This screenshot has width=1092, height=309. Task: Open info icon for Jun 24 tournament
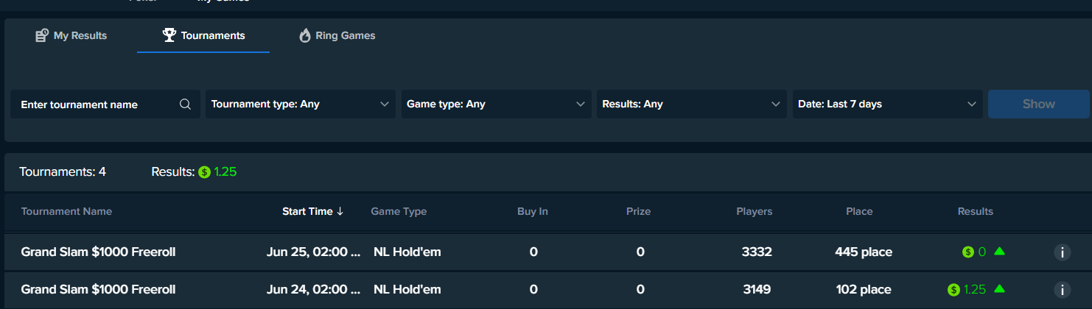pos(1062,289)
